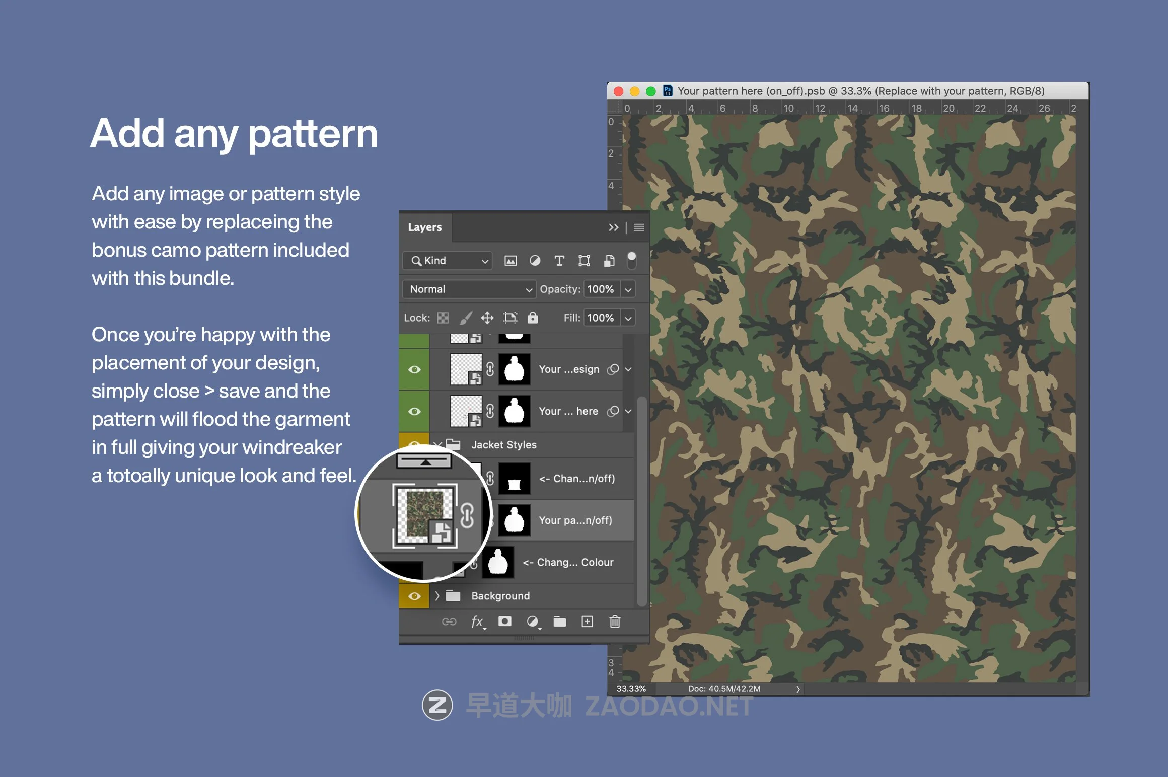Viewport: 1168px width, 777px height.
Task: Open the Opacity value dropdown arrow
Action: [628, 289]
